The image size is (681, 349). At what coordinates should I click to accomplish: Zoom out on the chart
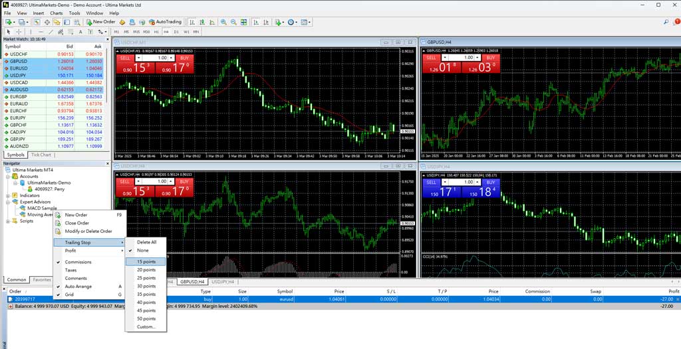233,22
